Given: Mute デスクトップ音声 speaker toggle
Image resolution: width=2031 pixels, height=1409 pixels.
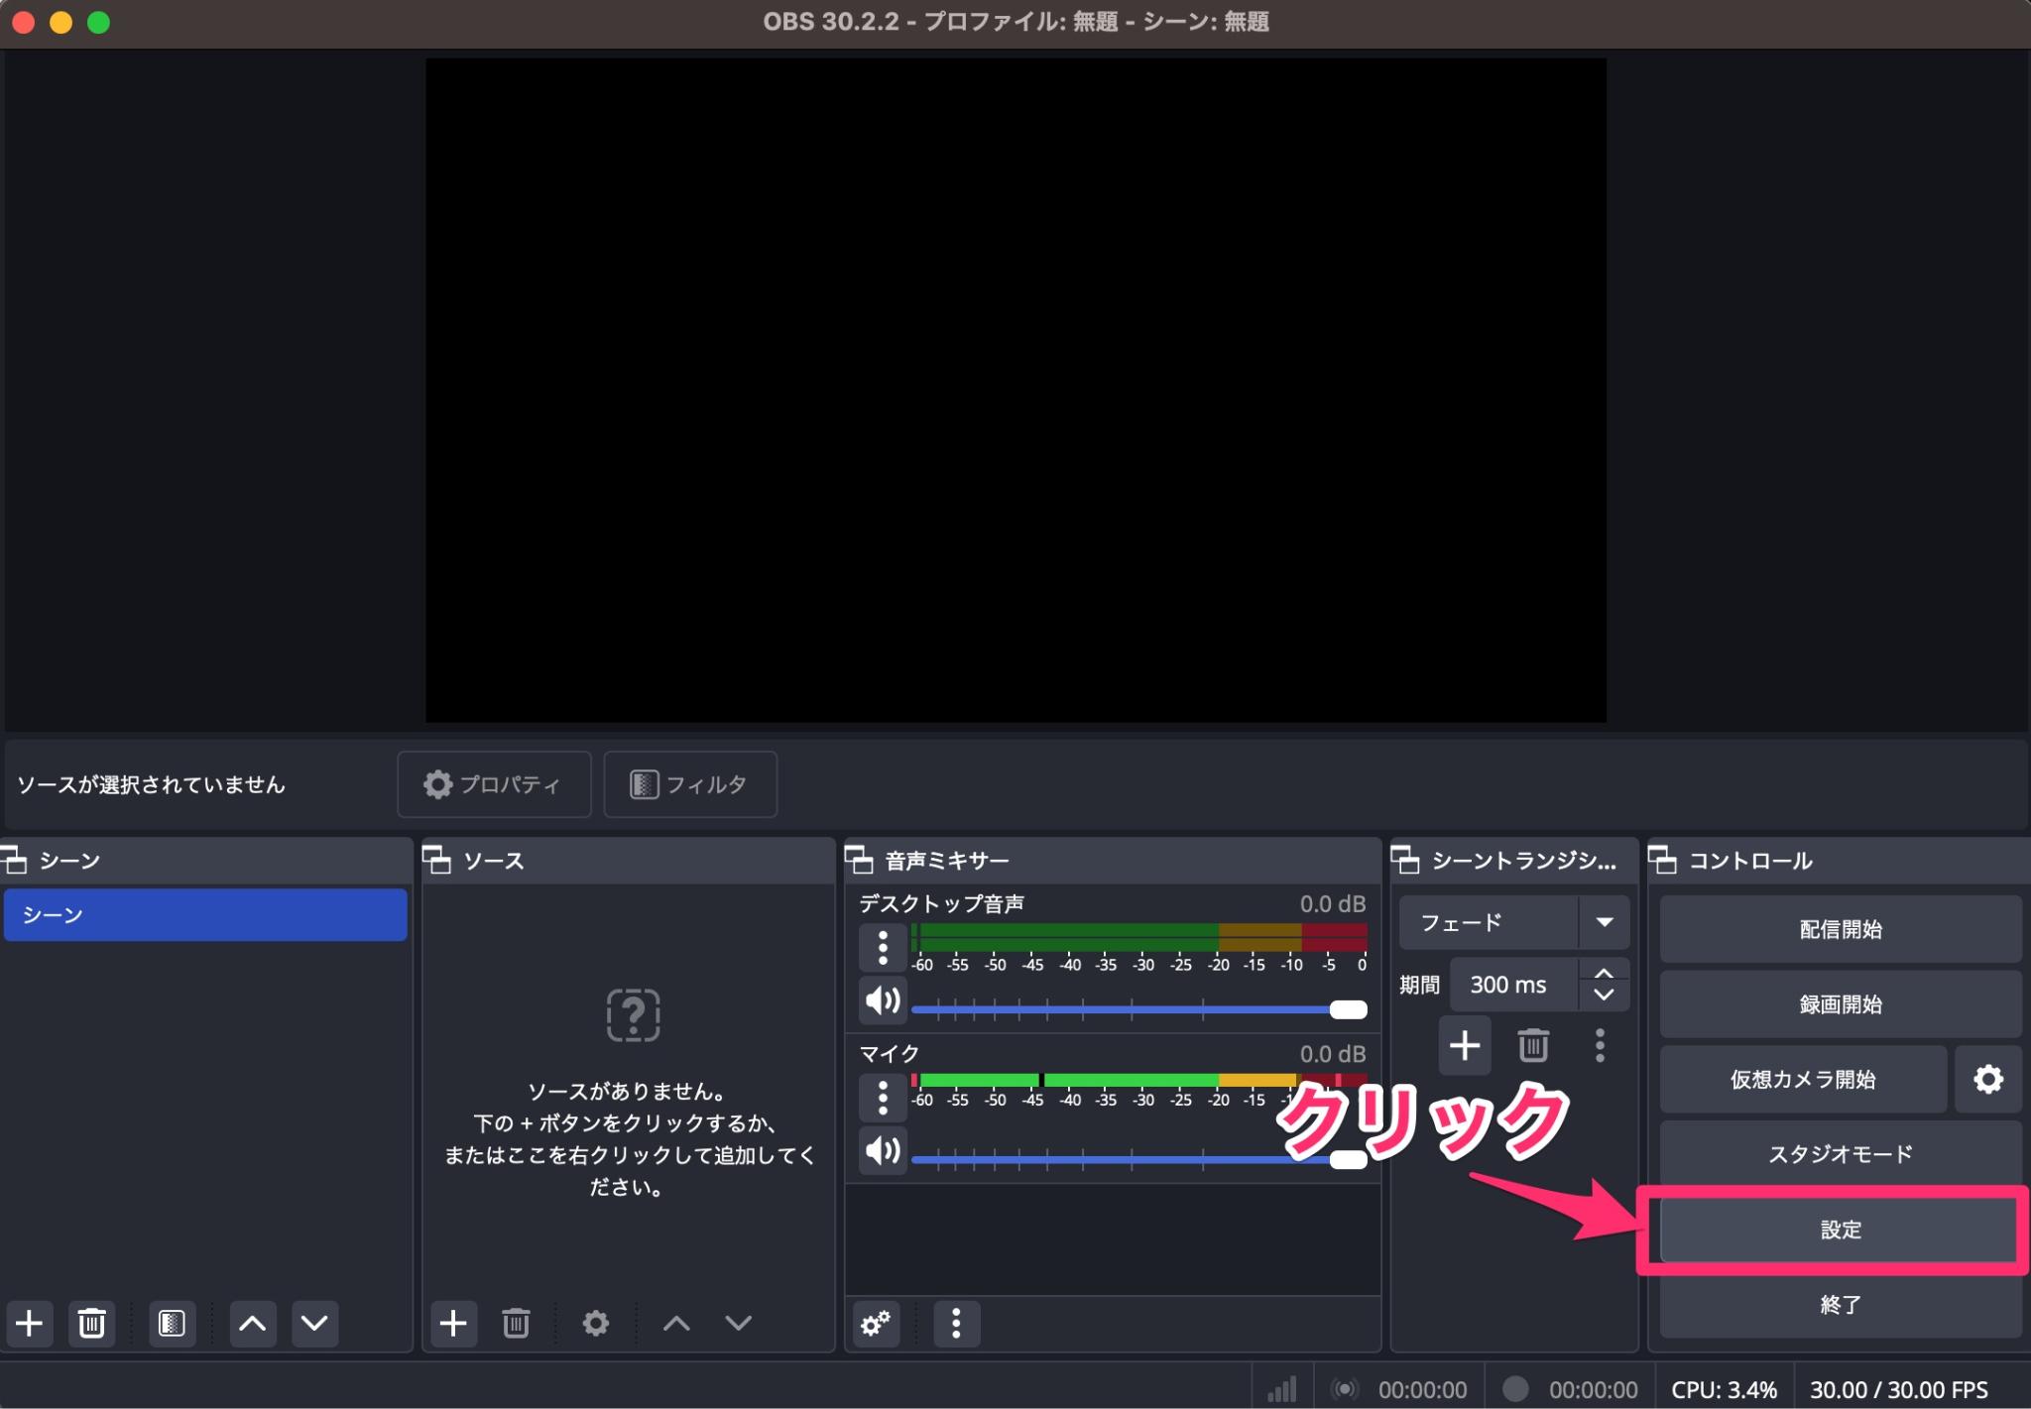Looking at the screenshot, I should tap(883, 1000).
